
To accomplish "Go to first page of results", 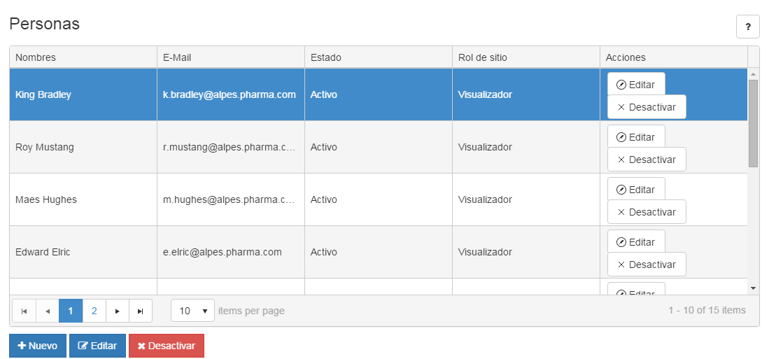I will (24, 311).
